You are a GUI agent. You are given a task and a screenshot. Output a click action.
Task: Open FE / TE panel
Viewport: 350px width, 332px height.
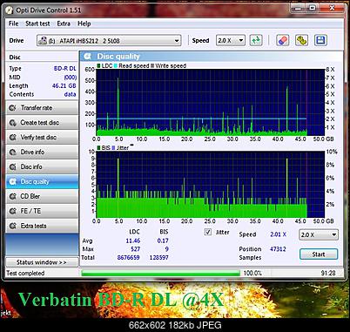(42, 211)
